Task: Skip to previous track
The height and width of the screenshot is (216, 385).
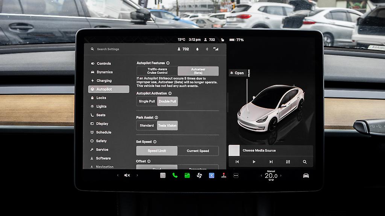Action: pos(237,162)
